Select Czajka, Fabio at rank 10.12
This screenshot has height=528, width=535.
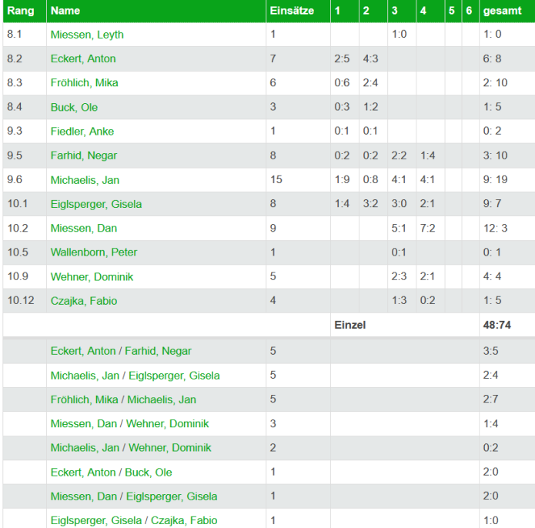point(84,301)
